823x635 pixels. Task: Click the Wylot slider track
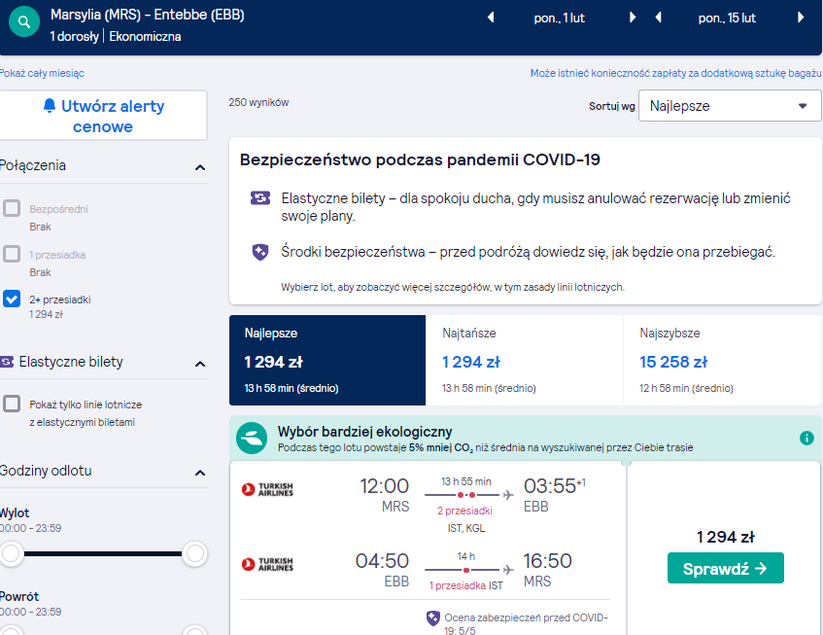point(103,553)
